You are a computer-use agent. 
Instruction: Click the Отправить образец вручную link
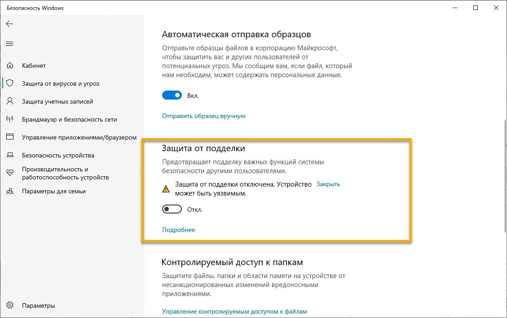203,116
